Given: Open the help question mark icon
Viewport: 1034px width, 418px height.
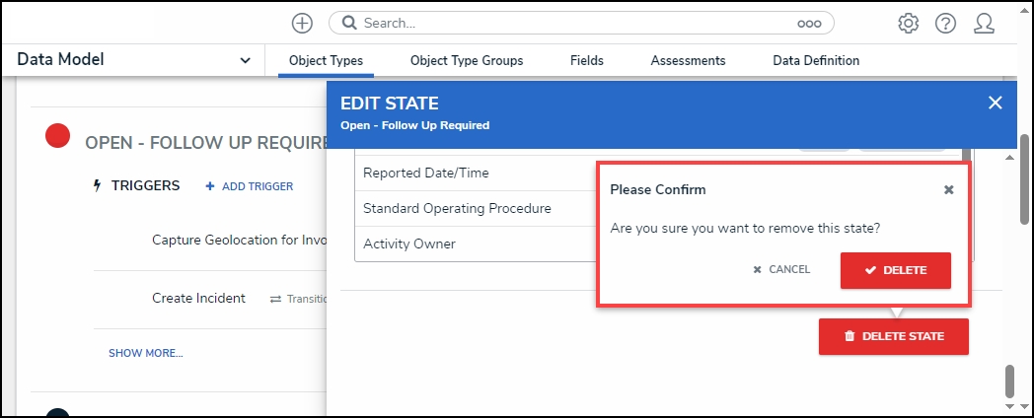Looking at the screenshot, I should point(945,23).
